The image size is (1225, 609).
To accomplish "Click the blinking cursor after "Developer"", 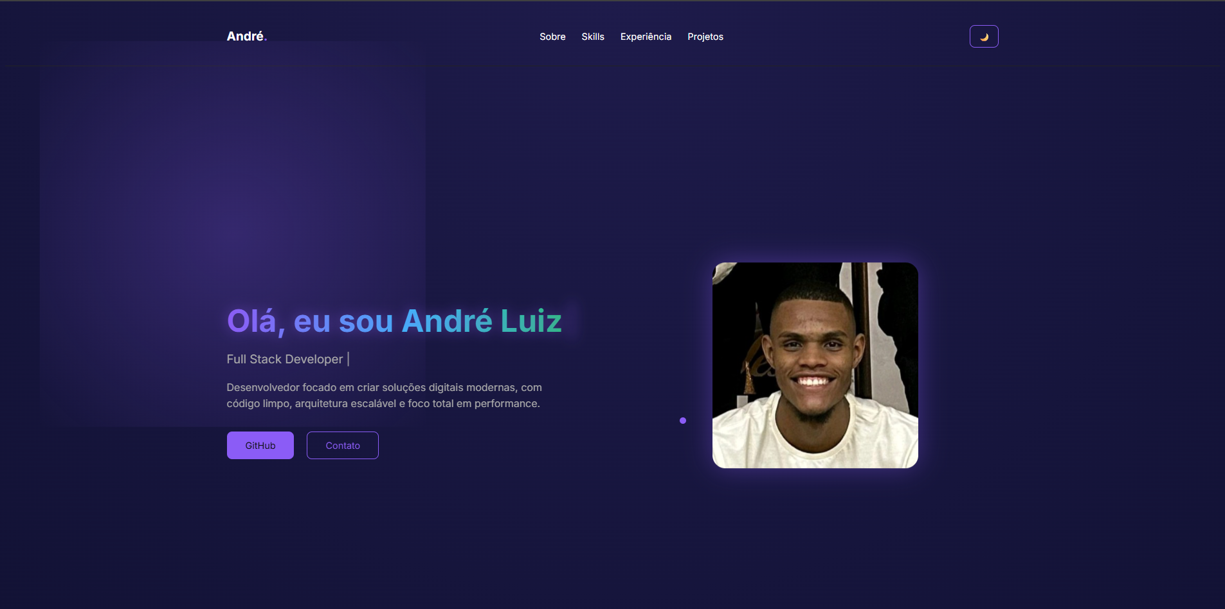I will (348, 359).
